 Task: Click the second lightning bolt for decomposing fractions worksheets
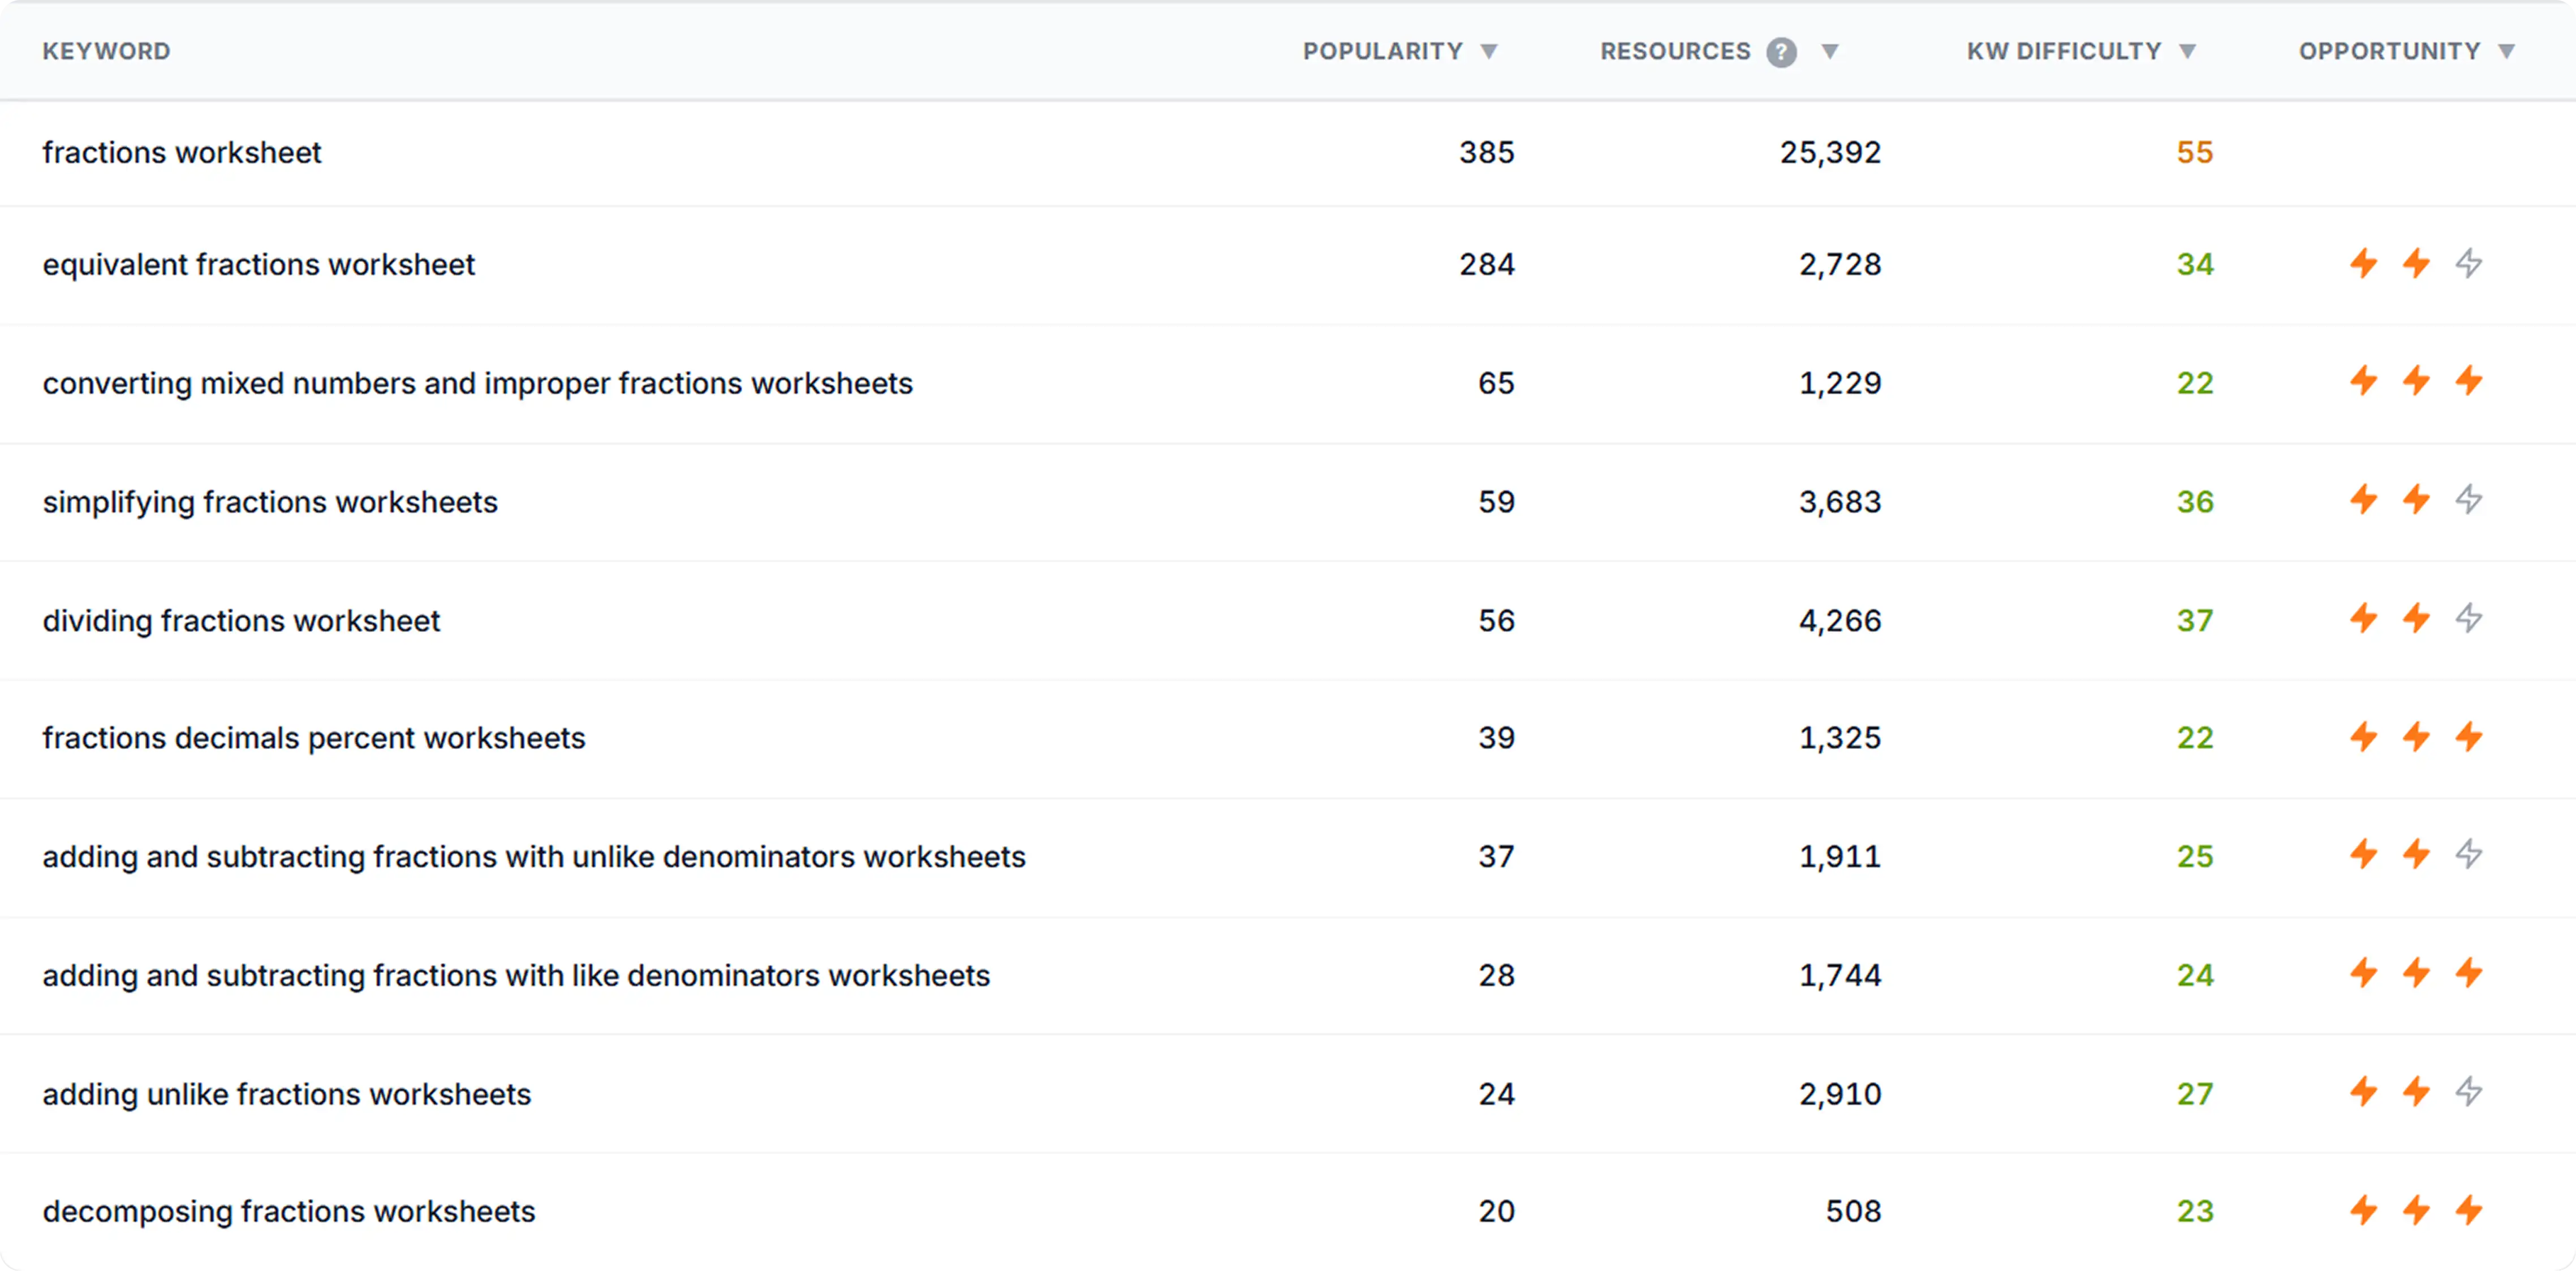(2416, 1210)
